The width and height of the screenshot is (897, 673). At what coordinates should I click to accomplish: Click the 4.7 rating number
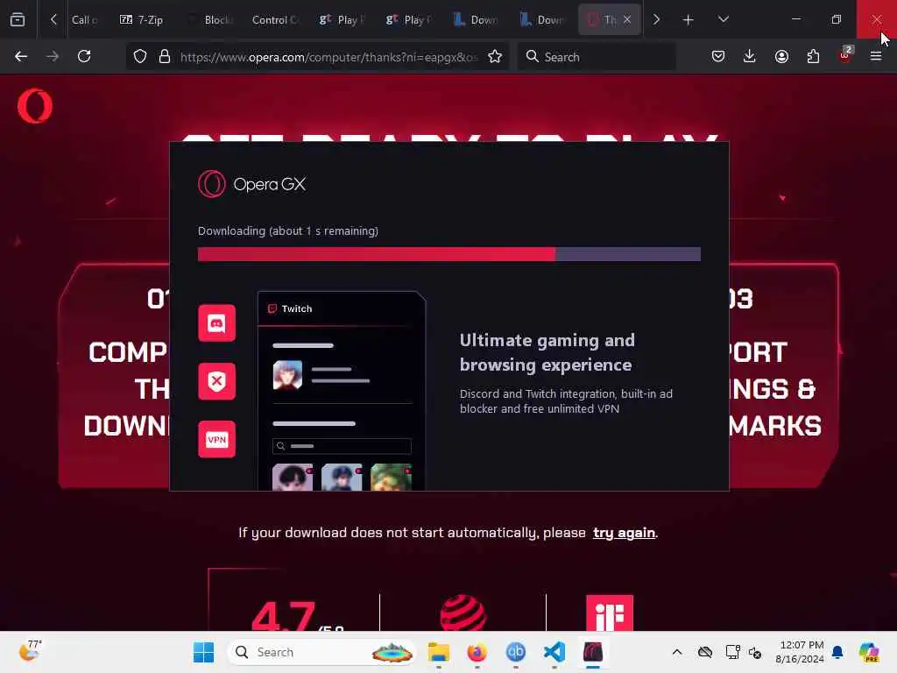(x=283, y=615)
